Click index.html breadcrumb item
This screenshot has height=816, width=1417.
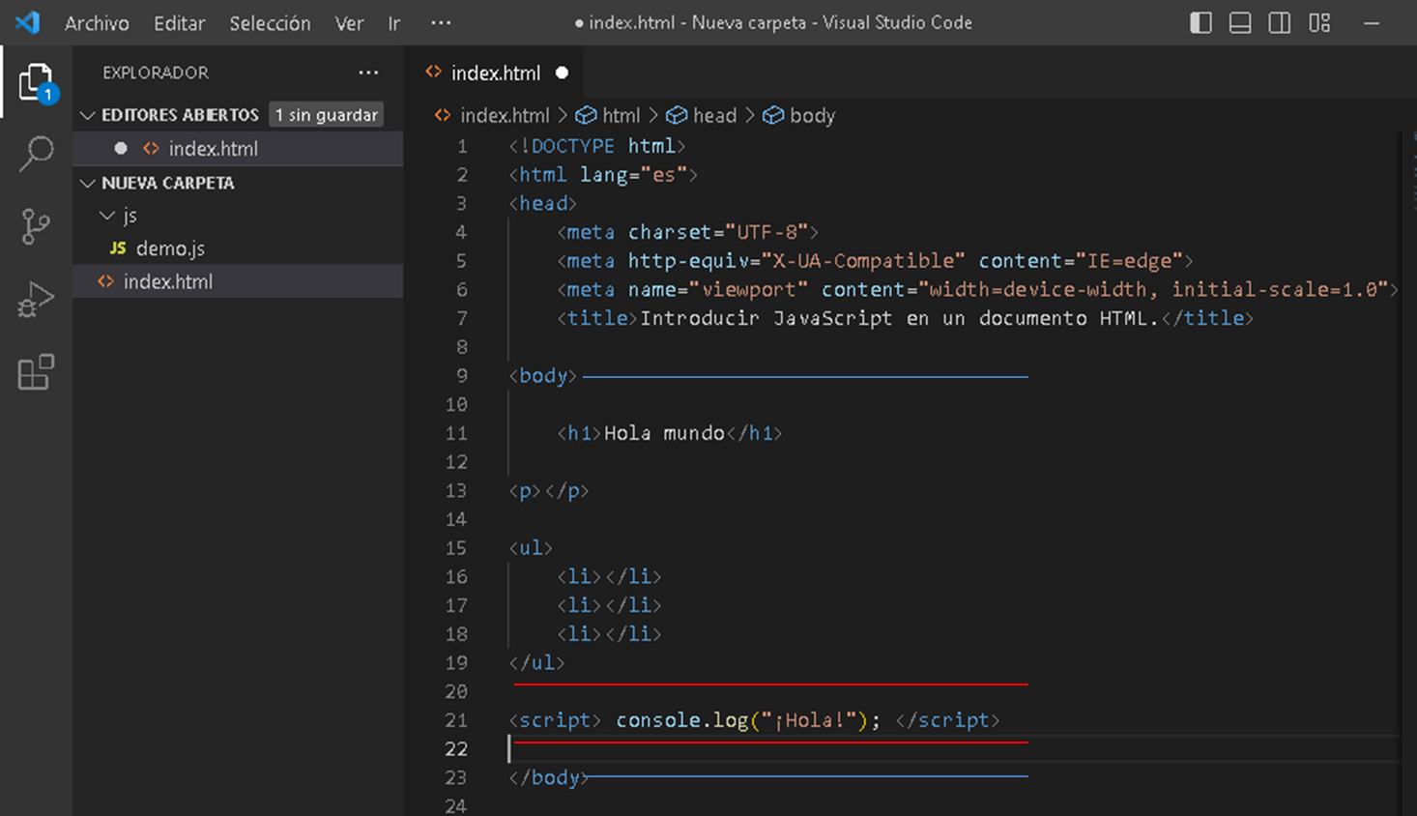[505, 116]
